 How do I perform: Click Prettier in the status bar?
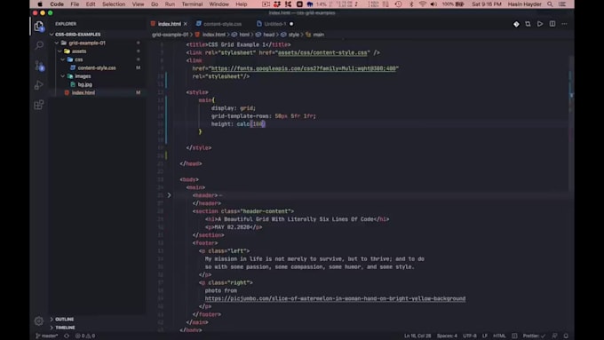tap(534, 336)
